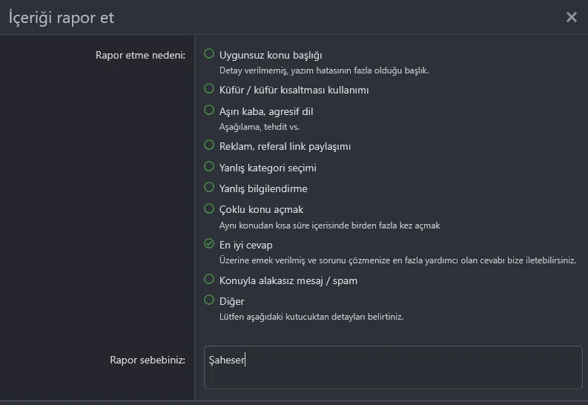This screenshot has height=405, width=588.
Task: Select "Konuyla alakasız mesaj / spam" reason
Action: [x=209, y=280]
